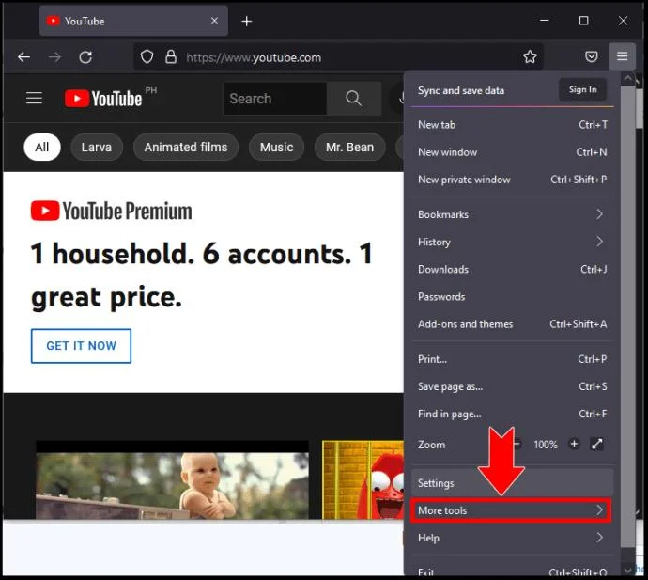Click the YouTube search magnifier button
The width and height of the screenshot is (648, 580).
(353, 99)
